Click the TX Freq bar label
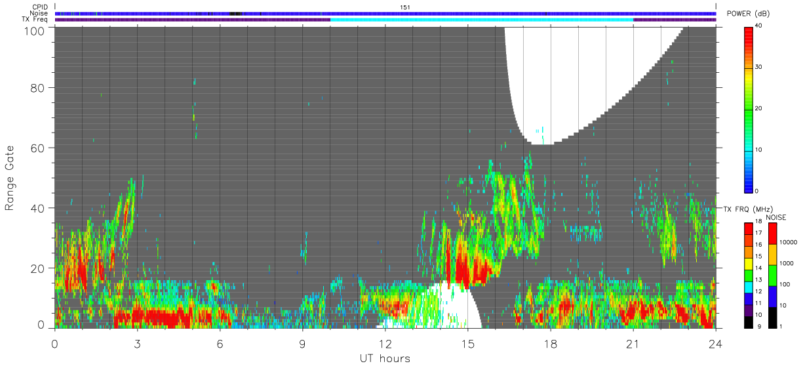805x372 pixels. point(35,20)
